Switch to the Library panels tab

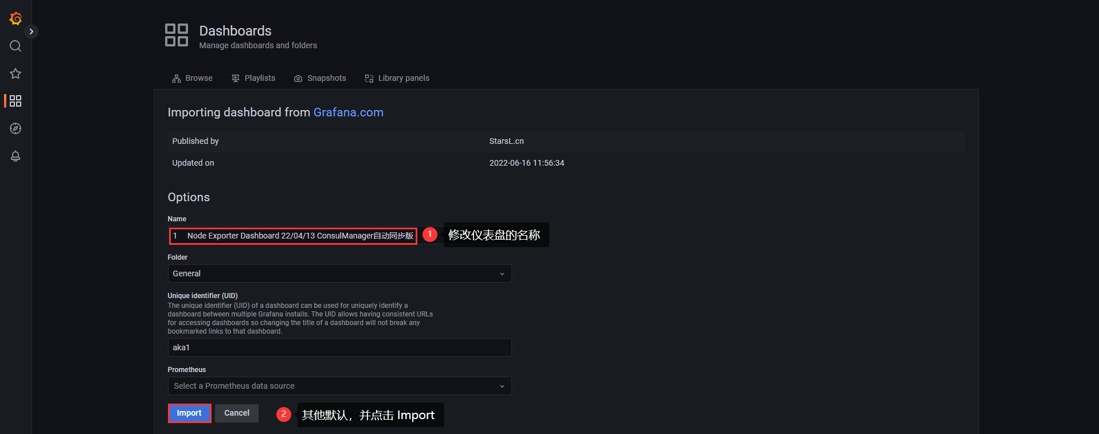tap(397, 78)
